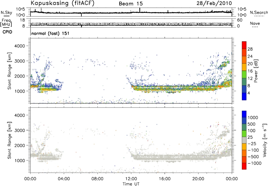Viewport: 268px width, 186px height.
Task: Click the left 10^5 noise axis label
Action: [20, 9]
